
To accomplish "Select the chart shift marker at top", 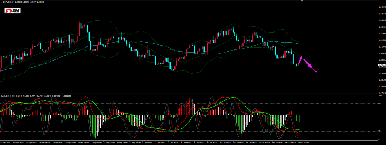I will 302,1.
